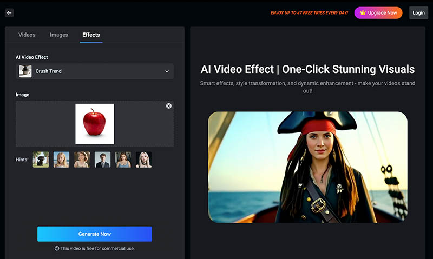Pick the short-haired woman hint thumbnail

coord(82,160)
